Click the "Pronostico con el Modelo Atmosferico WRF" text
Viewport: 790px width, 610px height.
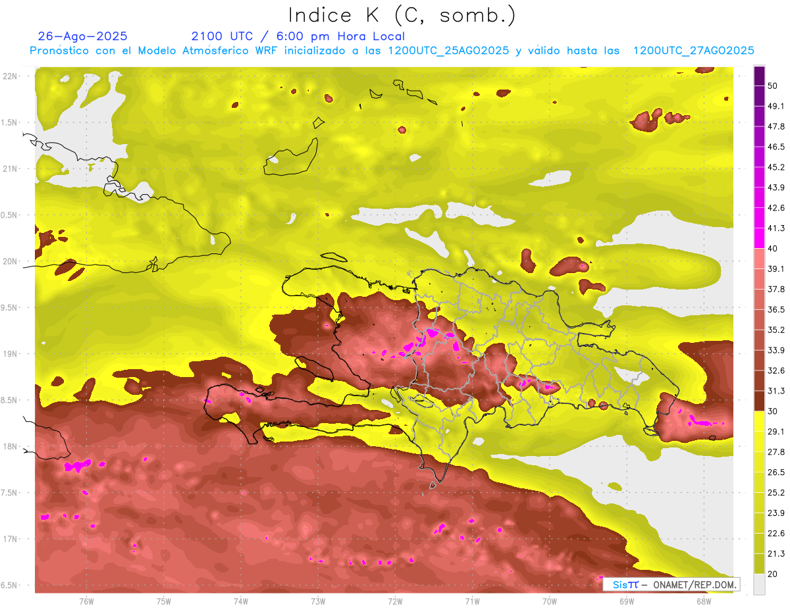click(x=155, y=51)
